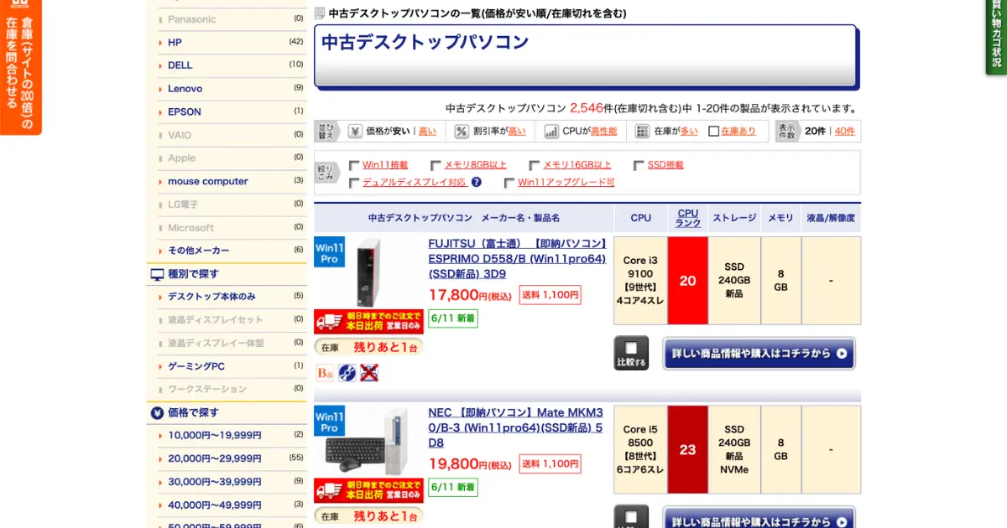
Task: Enable the Win11搭載 filter checkbox
Action: point(354,165)
